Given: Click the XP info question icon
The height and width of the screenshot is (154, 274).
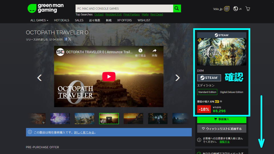Looking at the screenshot, I should 221,102.
